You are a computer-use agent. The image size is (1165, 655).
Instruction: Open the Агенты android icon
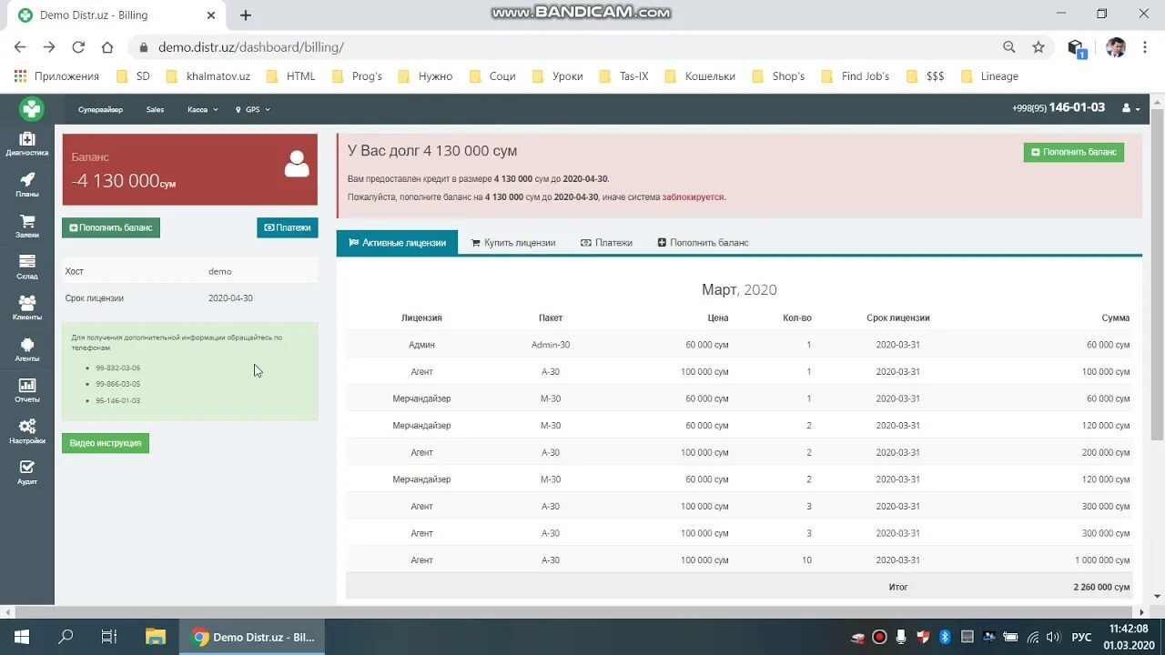[27, 349]
